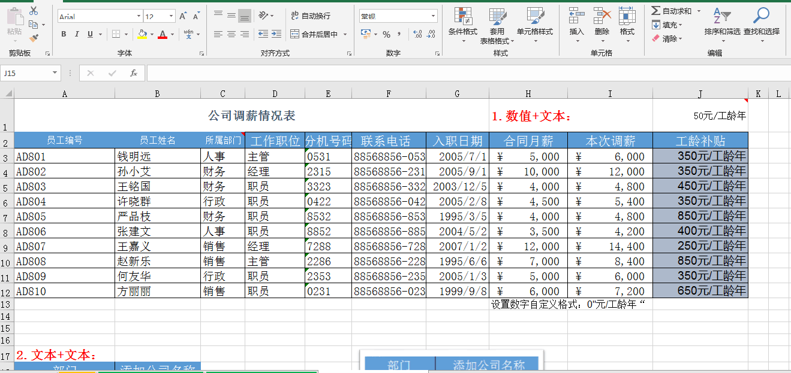Click AutoSum (自动求和)
The height and width of the screenshot is (373, 791).
click(x=672, y=11)
